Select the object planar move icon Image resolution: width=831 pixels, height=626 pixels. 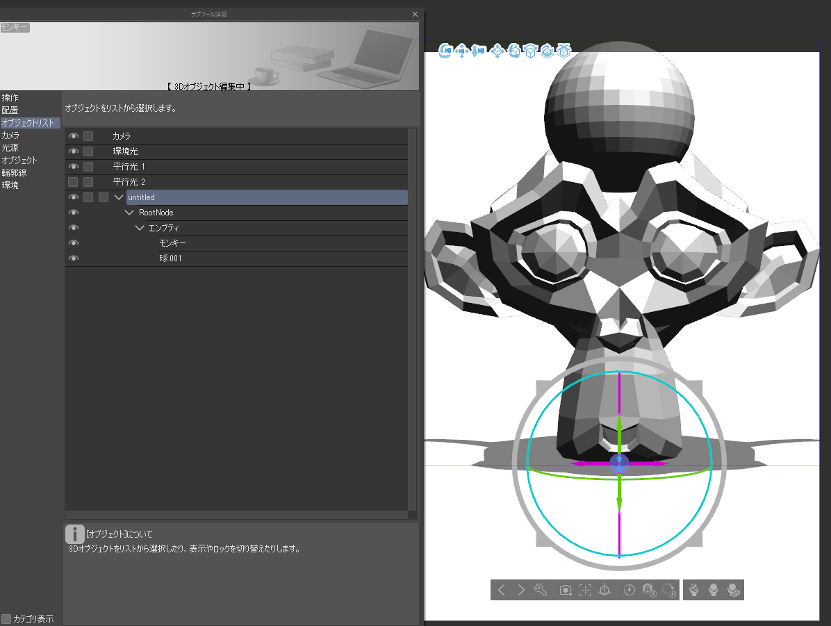point(497,50)
